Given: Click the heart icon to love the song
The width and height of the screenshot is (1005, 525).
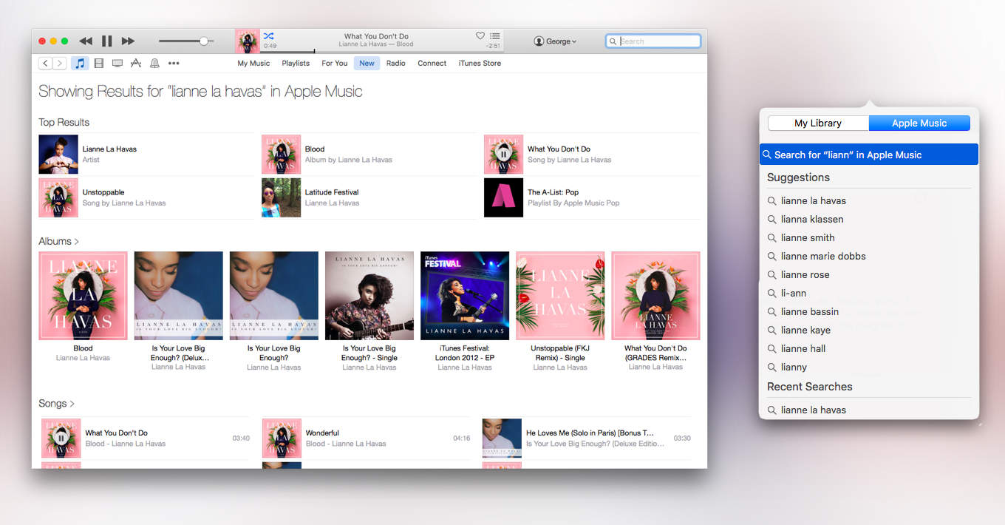Looking at the screenshot, I should pos(480,35).
